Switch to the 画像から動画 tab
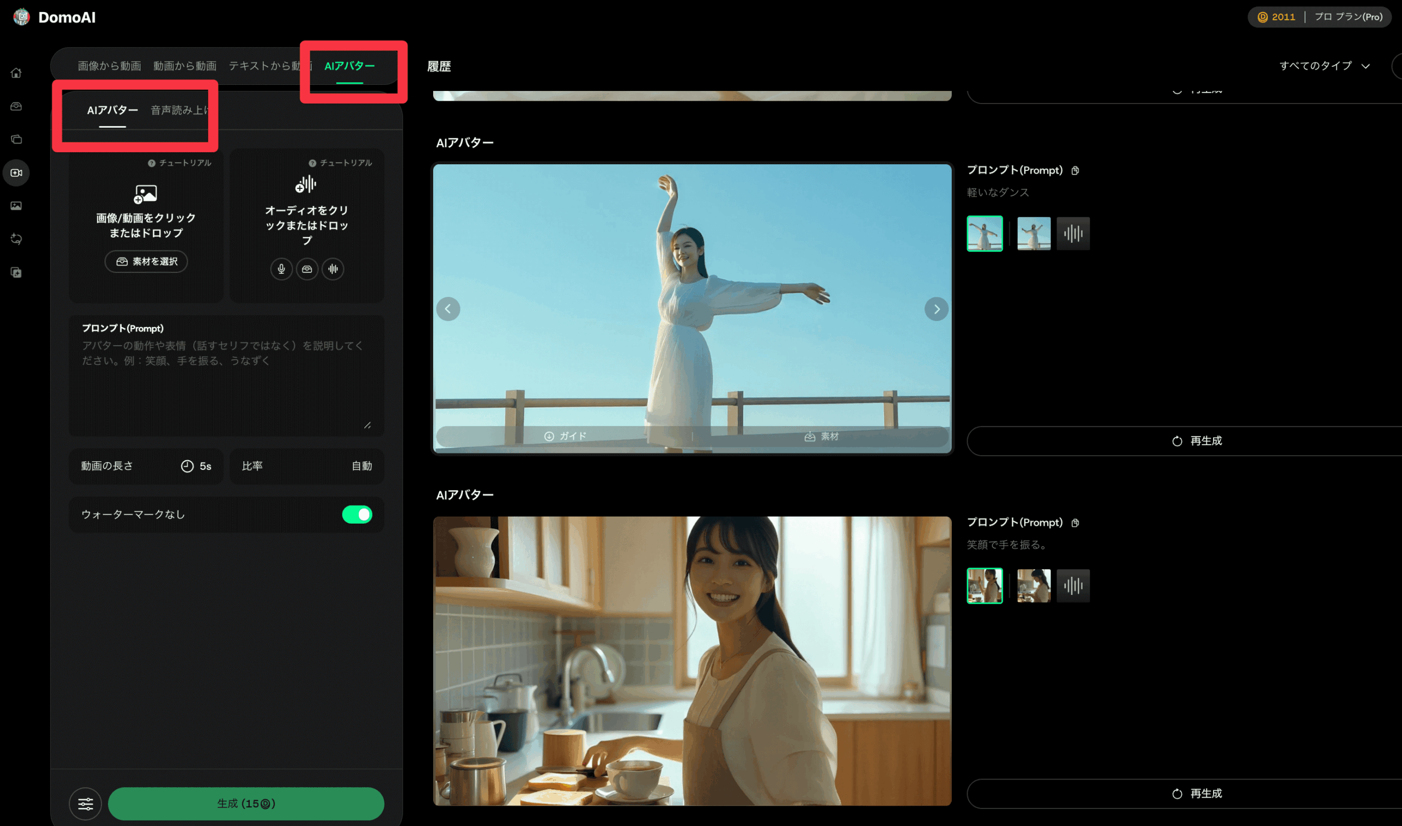The width and height of the screenshot is (1402, 826). click(x=110, y=65)
